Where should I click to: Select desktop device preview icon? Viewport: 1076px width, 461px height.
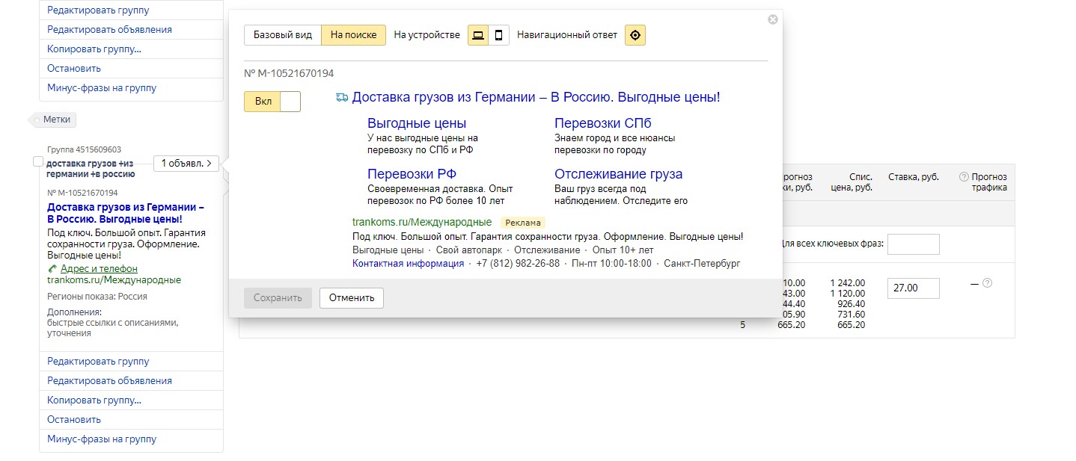(x=478, y=35)
